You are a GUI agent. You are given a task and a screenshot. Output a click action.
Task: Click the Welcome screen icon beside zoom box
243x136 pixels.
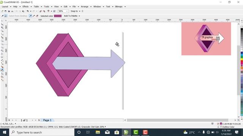point(54,11)
